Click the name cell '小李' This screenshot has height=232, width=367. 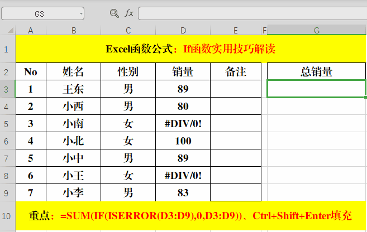(x=74, y=193)
